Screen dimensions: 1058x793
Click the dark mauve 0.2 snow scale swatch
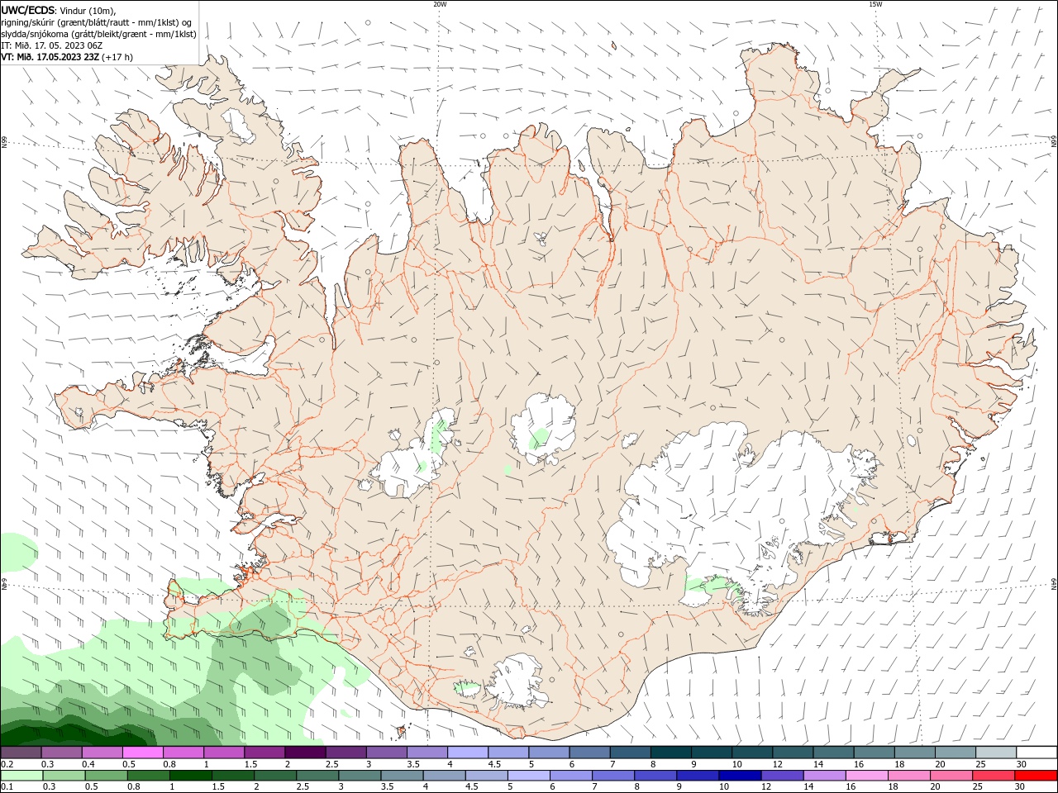20,753
